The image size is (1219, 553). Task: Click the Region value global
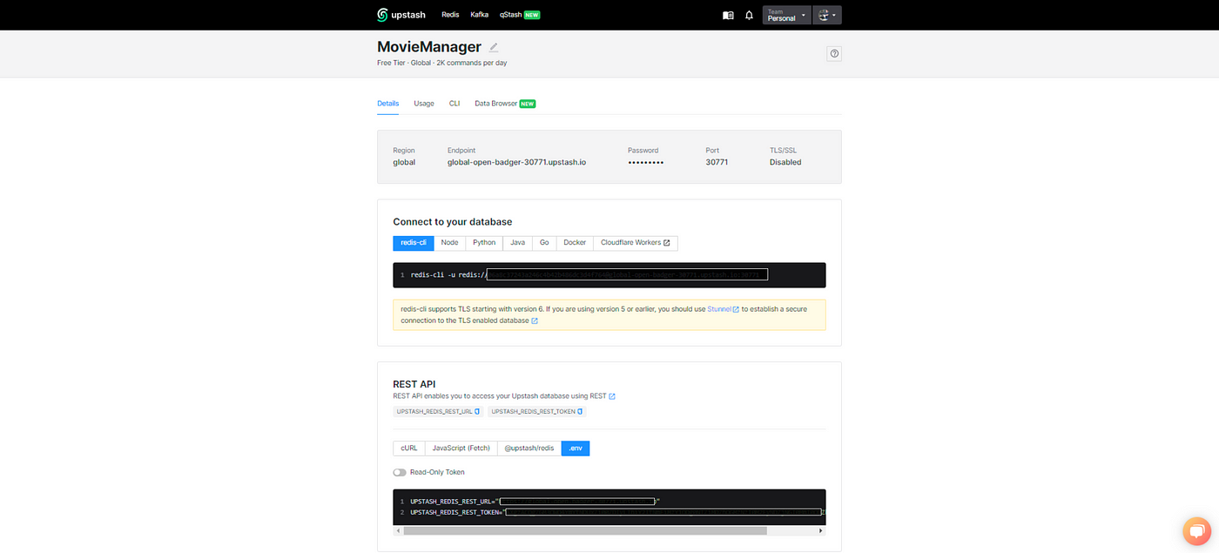(x=404, y=162)
